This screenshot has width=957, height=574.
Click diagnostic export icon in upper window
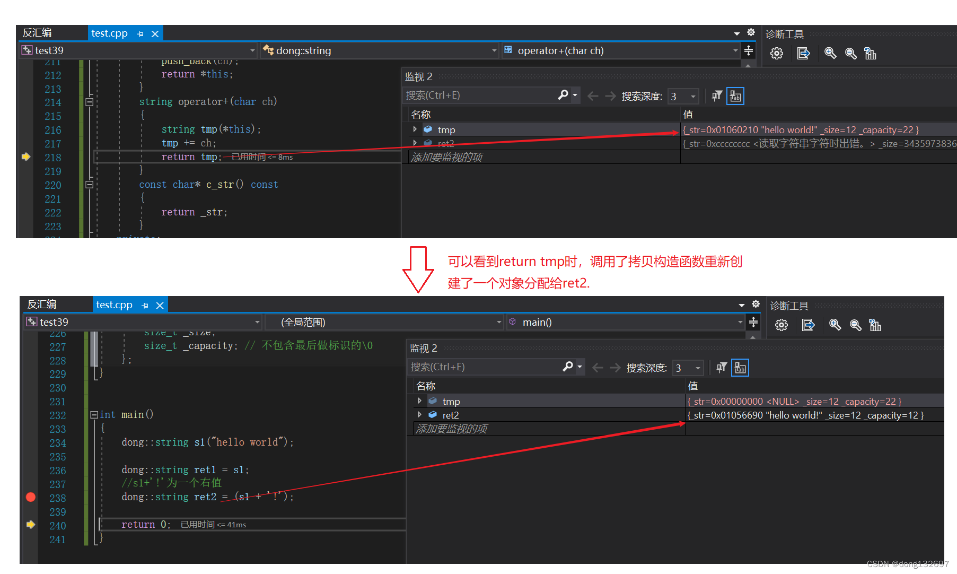[x=803, y=53]
